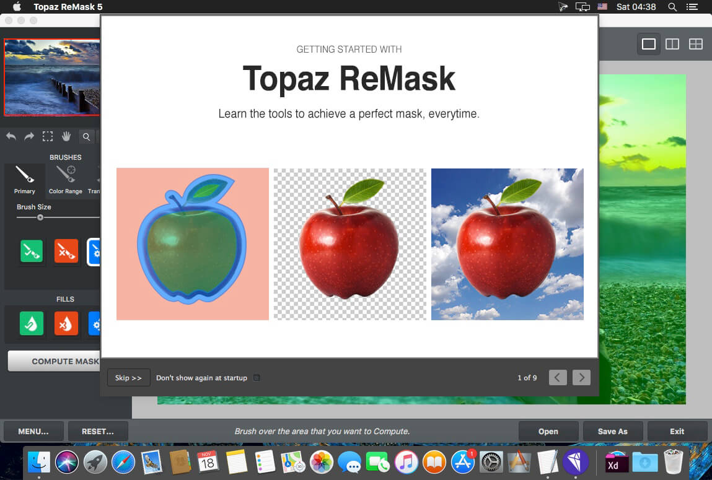Screen dimensions: 712x480
Task: Select the red cut fill
Action: [66, 323]
